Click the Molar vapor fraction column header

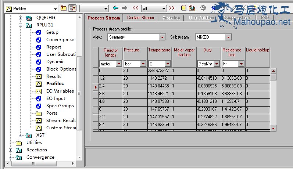[x=184, y=57]
